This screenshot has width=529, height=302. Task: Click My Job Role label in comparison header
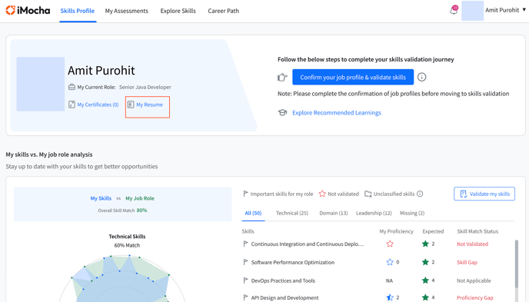click(140, 198)
